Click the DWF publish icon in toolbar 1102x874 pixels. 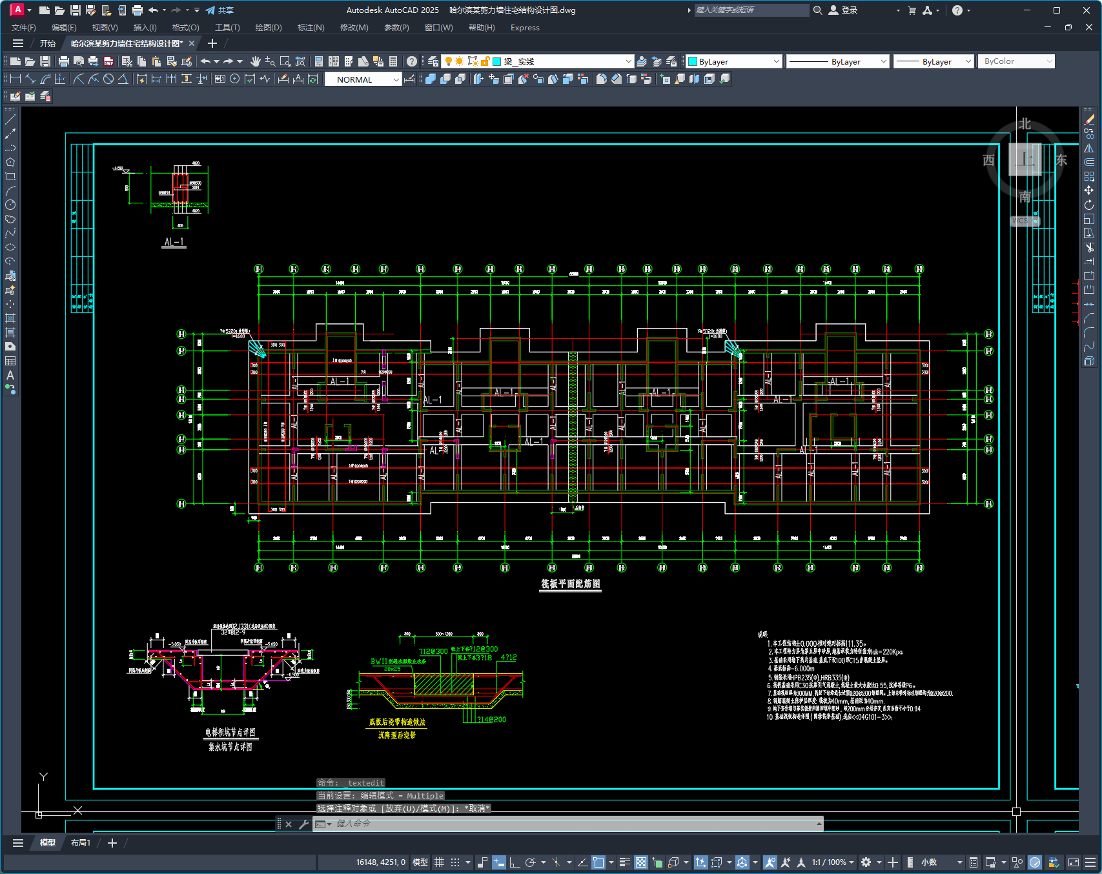(x=108, y=61)
